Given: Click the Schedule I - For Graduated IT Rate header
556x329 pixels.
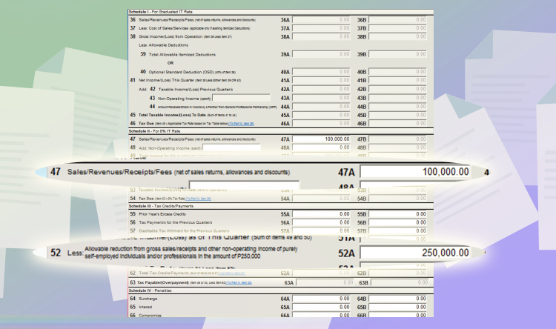Looking at the screenshot, I should [x=161, y=12].
